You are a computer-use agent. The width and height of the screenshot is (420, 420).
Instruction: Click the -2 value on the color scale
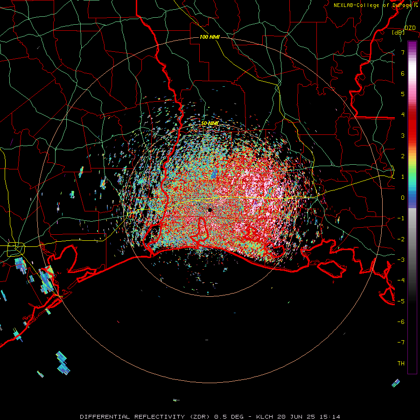[x=401, y=239]
